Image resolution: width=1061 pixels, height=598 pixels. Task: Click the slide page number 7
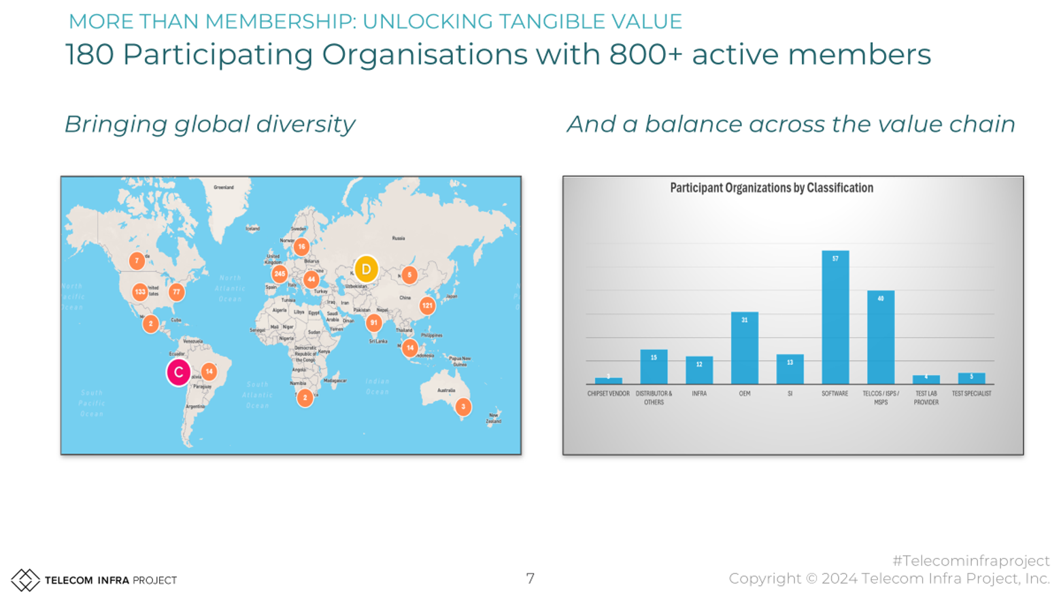click(530, 578)
